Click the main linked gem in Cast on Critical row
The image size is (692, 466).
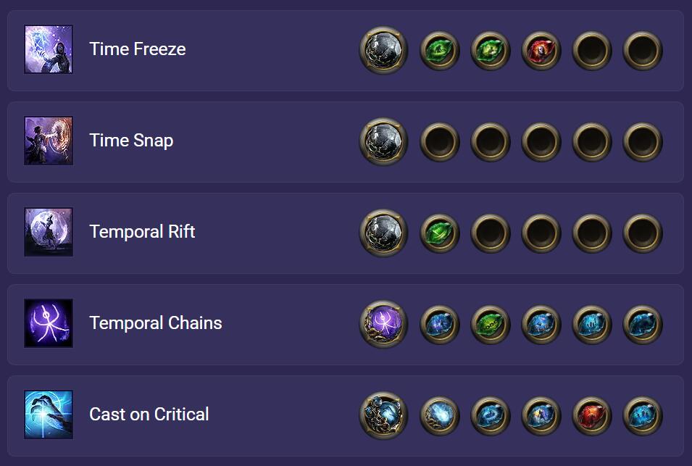(383, 416)
